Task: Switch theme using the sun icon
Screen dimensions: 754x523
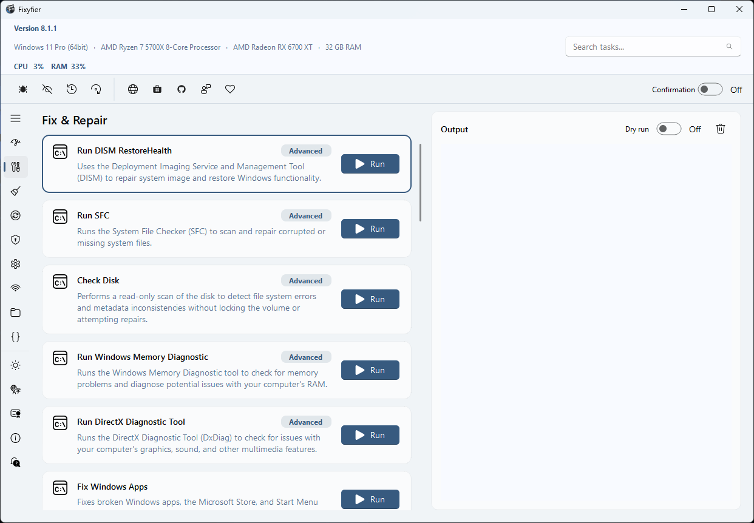Action: click(16, 365)
